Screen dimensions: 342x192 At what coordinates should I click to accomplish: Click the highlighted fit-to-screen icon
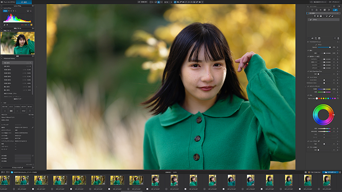159,2
